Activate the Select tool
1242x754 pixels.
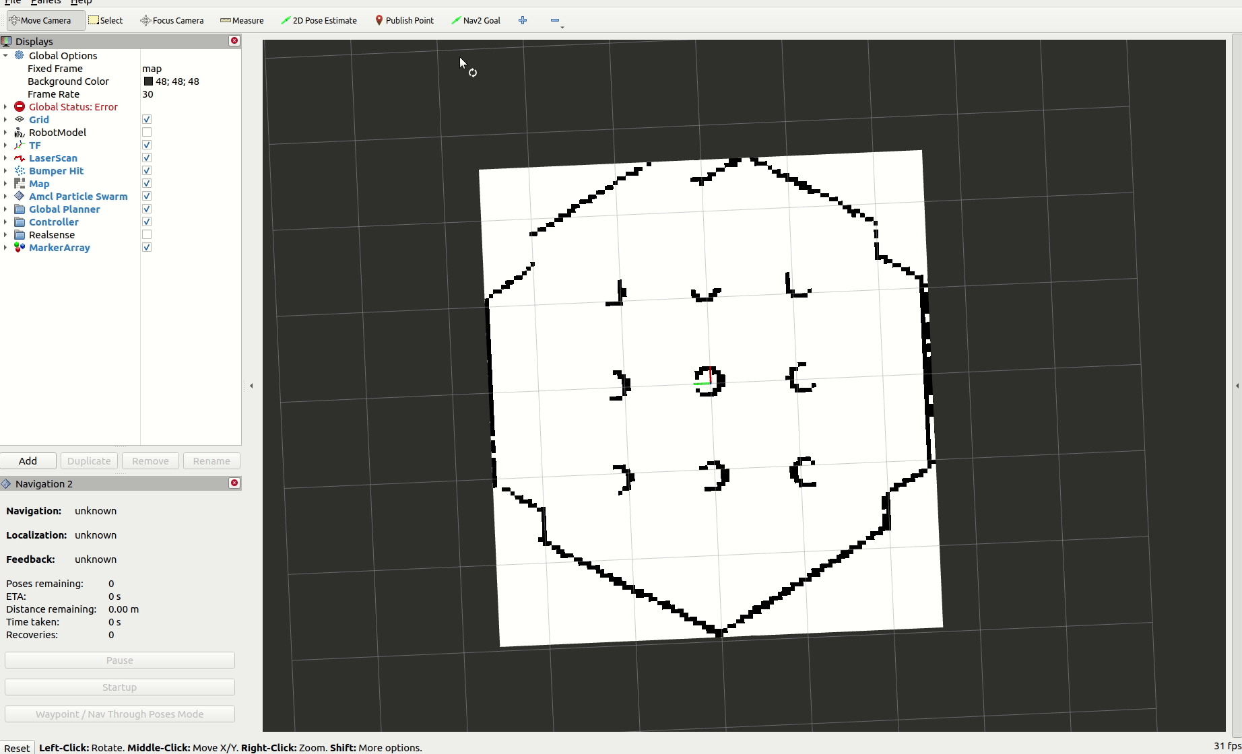(x=106, y=20)
